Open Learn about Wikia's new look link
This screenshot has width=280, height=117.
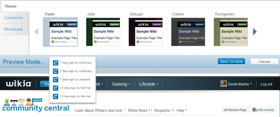click(x=98, y=110)
